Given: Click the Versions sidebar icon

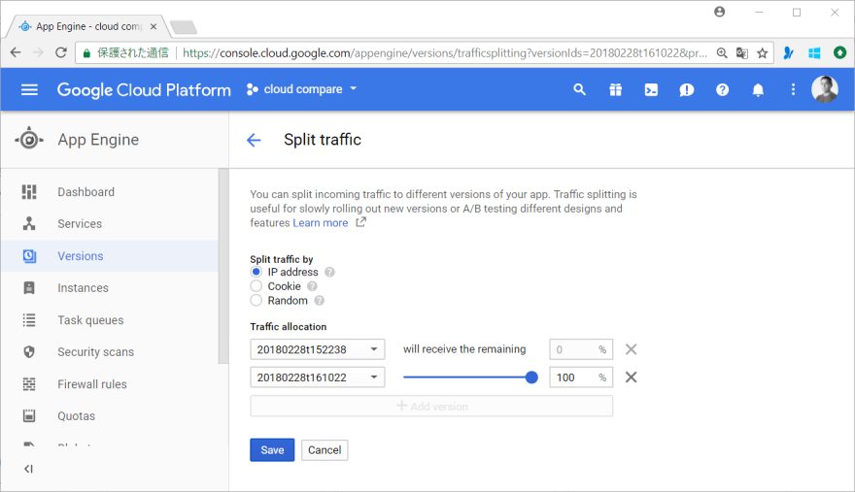Looking at the screenshot, I should 29,256.
